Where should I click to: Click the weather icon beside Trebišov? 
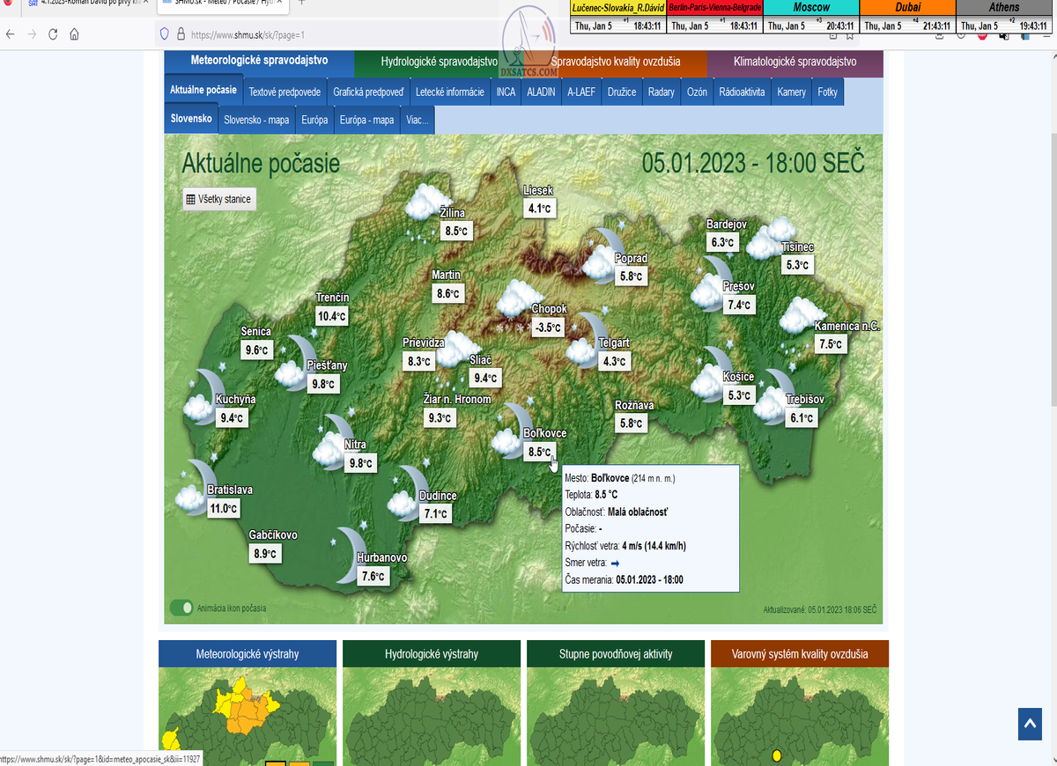[x=775, y=396]
